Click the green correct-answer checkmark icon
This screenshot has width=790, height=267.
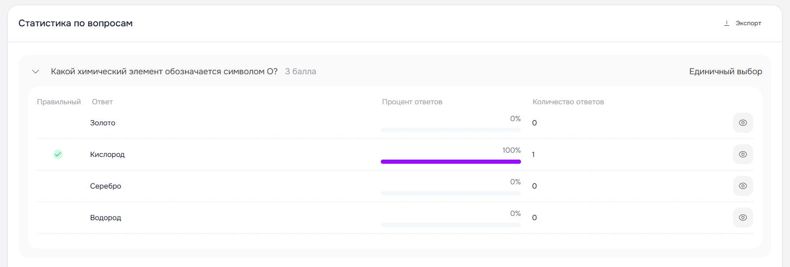58,154
